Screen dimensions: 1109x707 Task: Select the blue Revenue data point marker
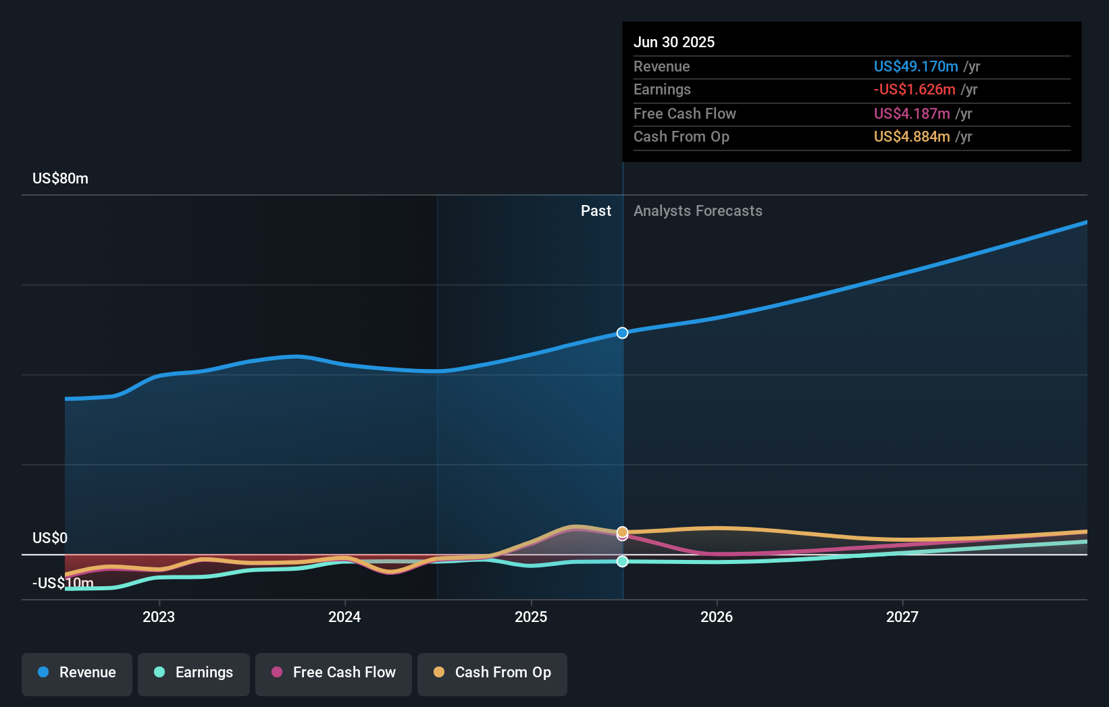coord(622,332)
